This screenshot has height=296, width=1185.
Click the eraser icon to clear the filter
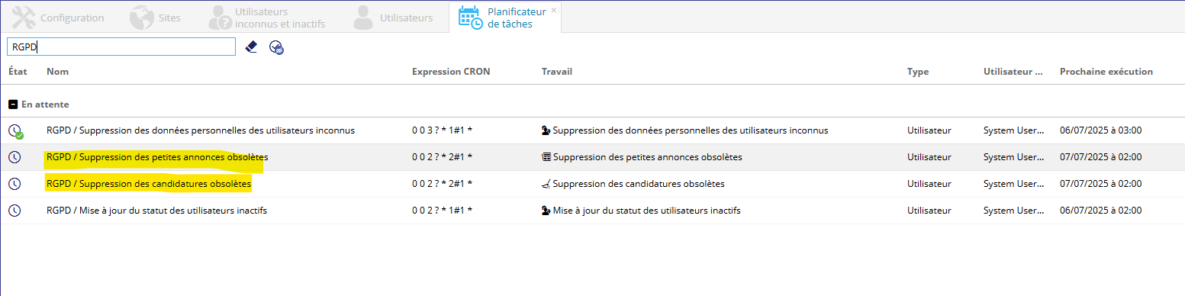[251, 47]
